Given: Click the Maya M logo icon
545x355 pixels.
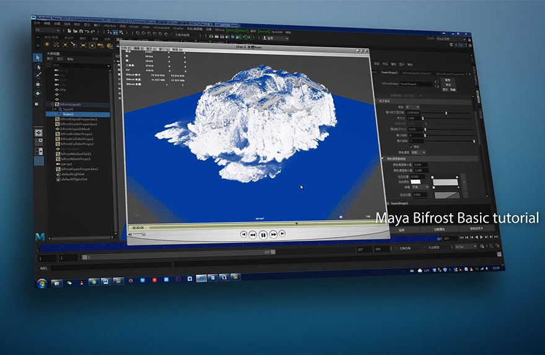Looking at the screenshot, I should click(40, 237).
